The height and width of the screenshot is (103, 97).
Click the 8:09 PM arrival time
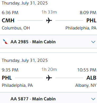(88, 12)
